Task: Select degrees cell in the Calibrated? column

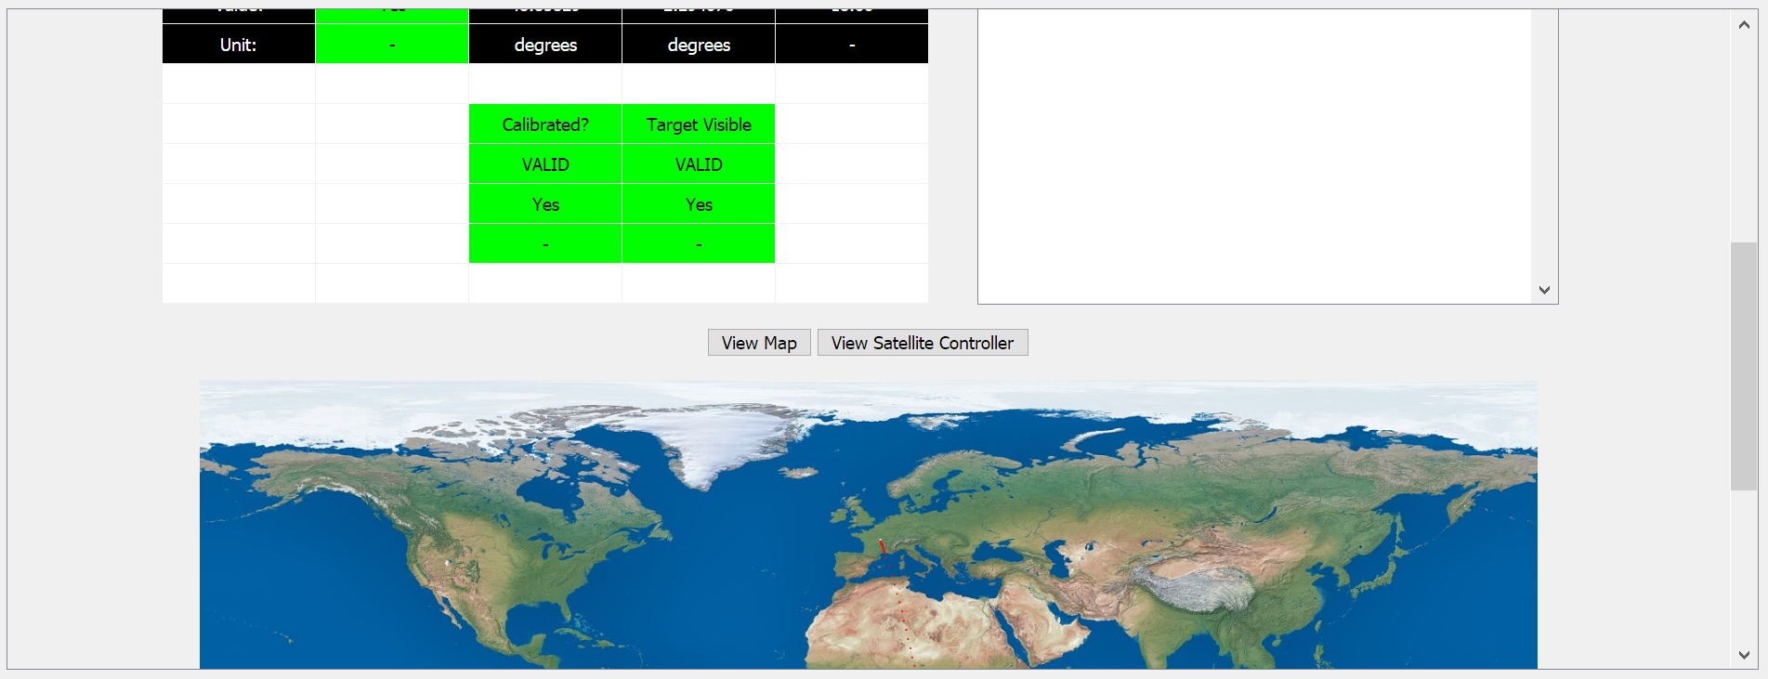Action: click(x=545, y=45)
